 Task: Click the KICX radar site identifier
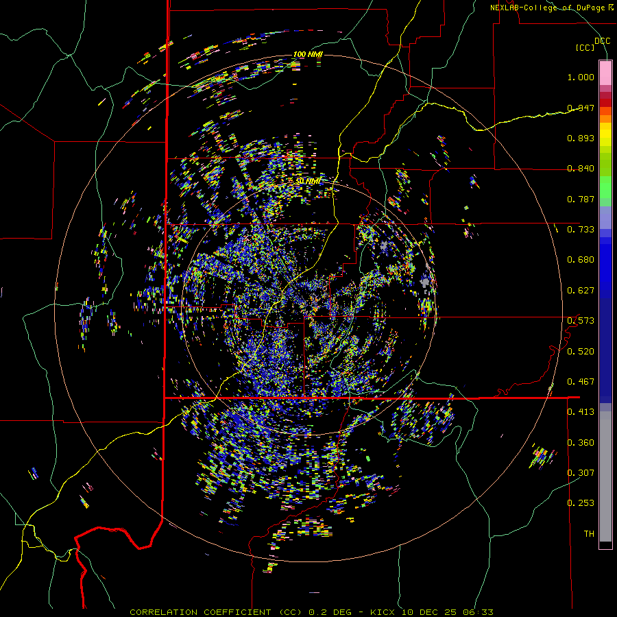pyautogui.click(x=383, y=612)
